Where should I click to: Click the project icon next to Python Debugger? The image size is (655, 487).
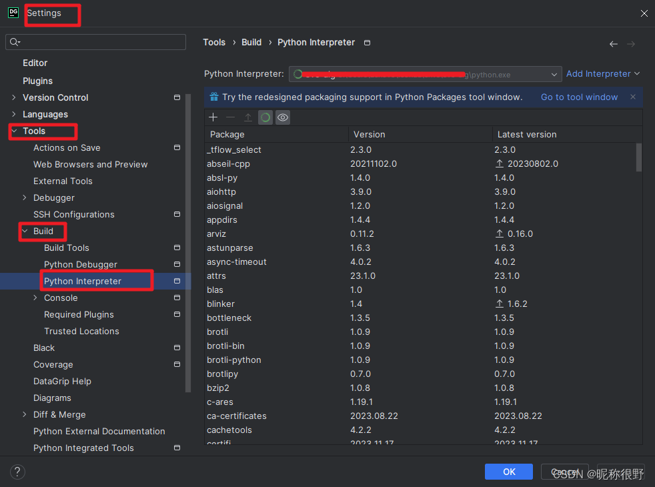click(177, 264)
